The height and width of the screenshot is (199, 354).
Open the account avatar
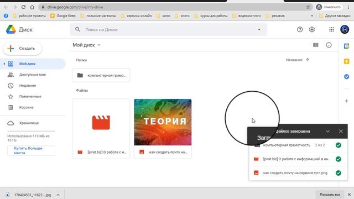coord(345,29)
